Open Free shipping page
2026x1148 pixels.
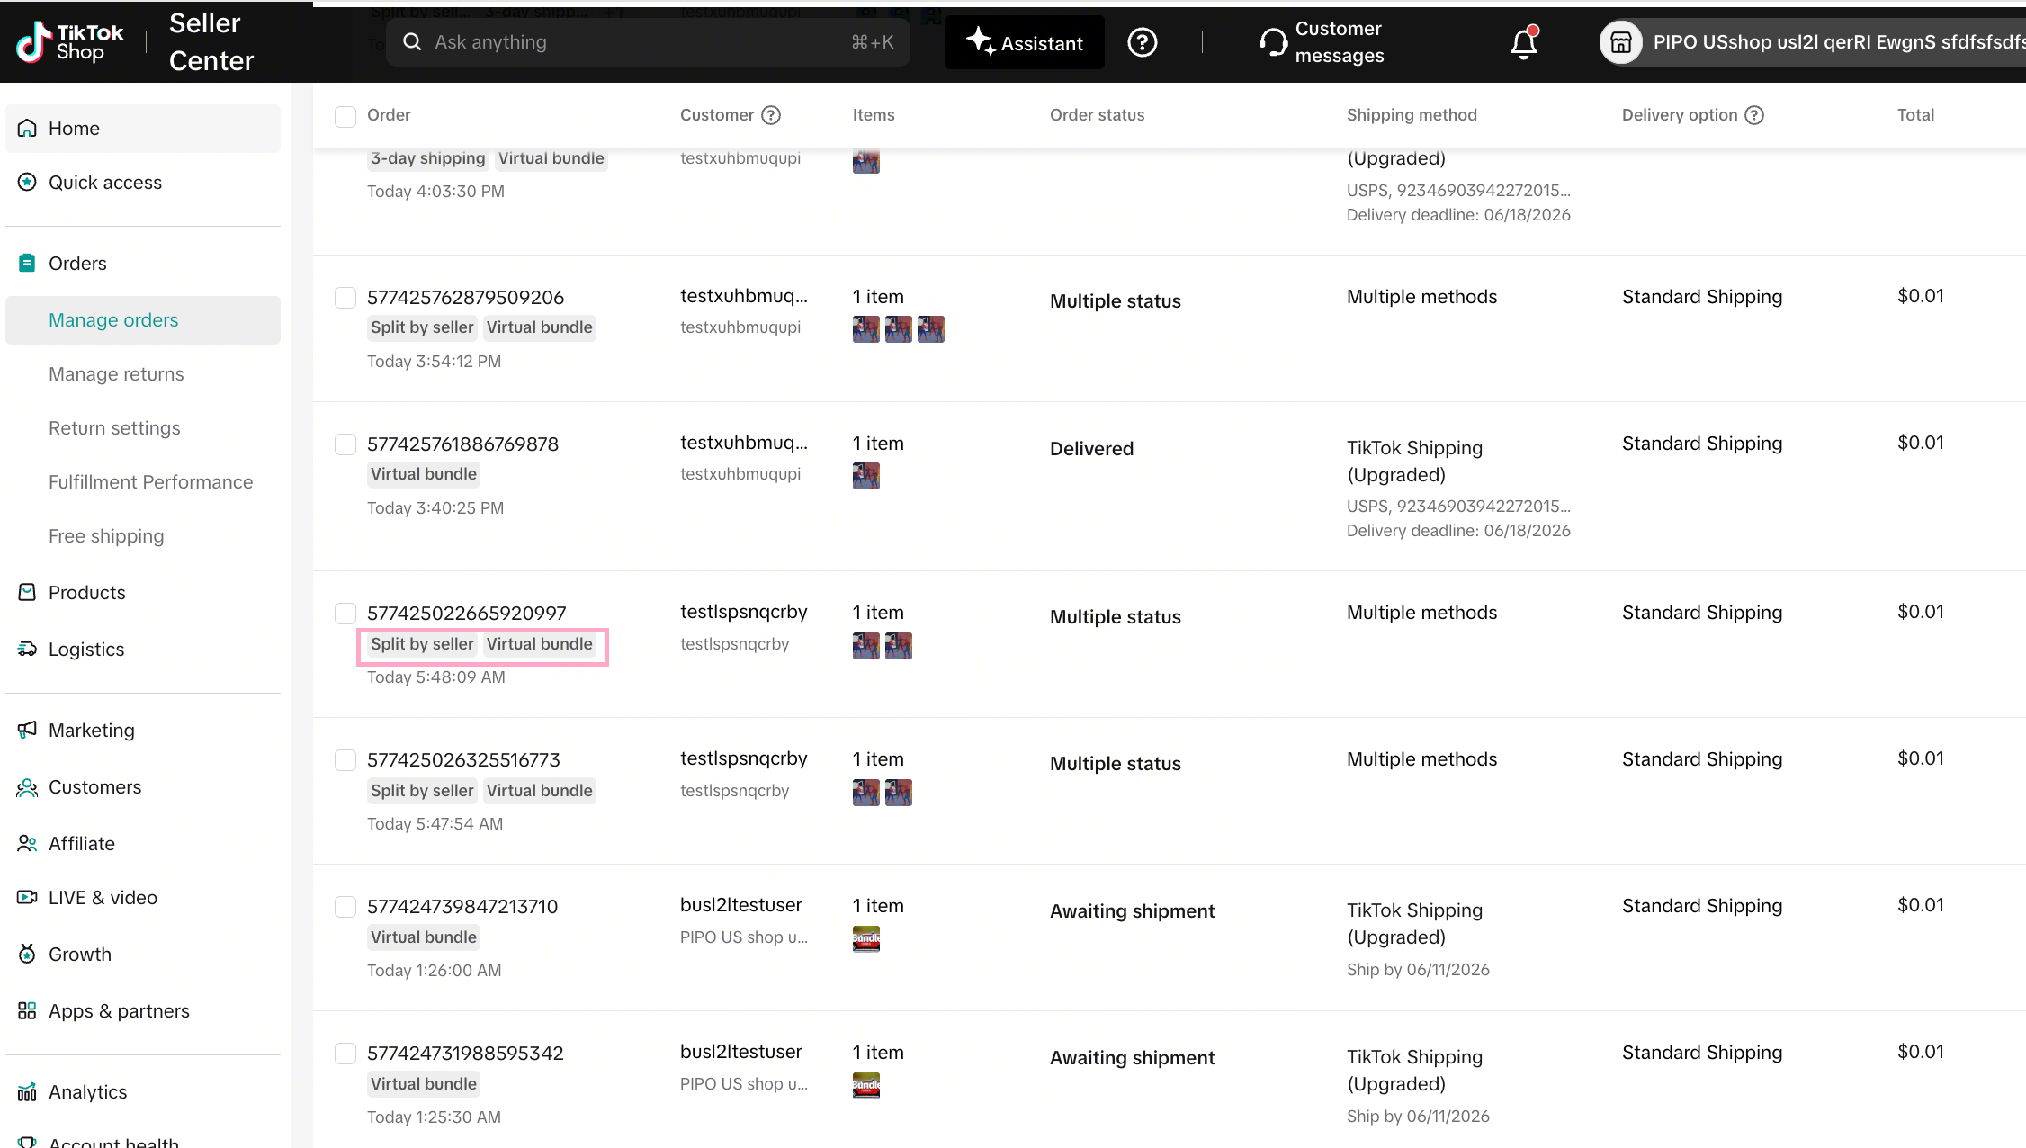tap(106, 536)
